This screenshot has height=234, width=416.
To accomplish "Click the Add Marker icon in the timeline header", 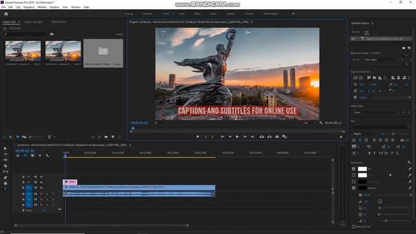I will [x=40, y=156].
